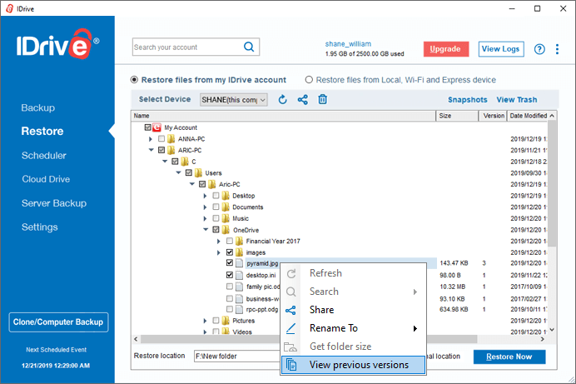Click the View Logs button

[x=501, y=49]
